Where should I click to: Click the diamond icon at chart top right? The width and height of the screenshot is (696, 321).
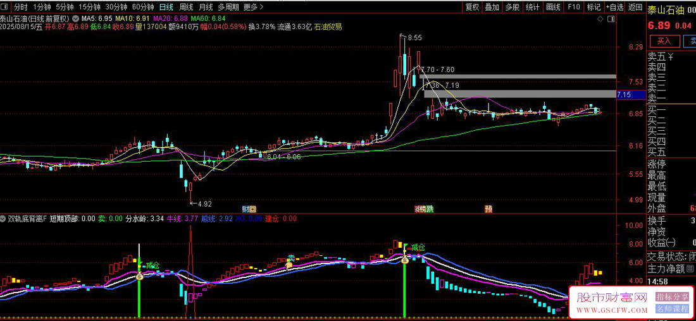pyautogui.click(x=600, y=19)
